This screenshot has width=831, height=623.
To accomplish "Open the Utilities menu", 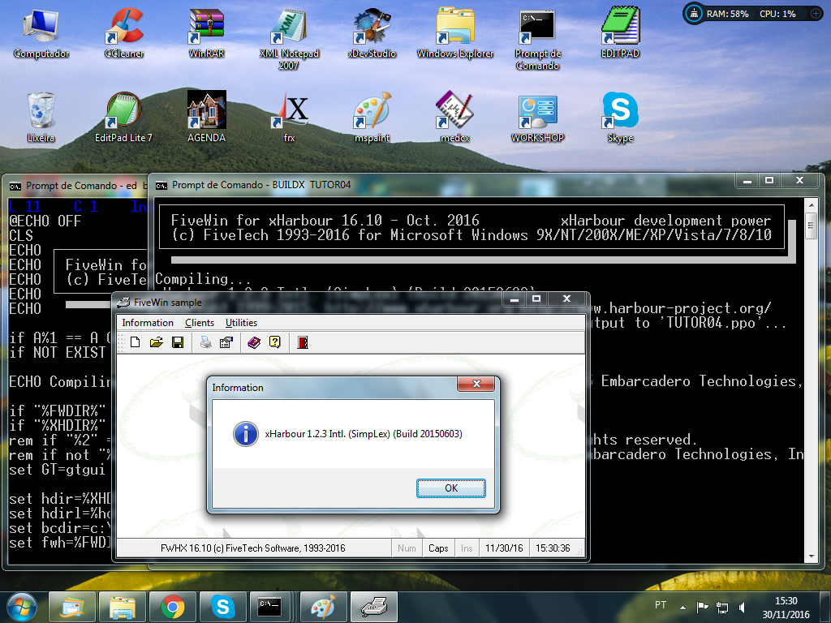I will tap(241, 323).
